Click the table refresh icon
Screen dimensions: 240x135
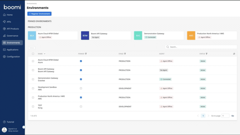point(234,54)
